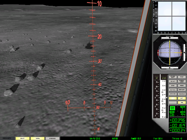Click the Tminus -9 status readout

click(177, 139)
